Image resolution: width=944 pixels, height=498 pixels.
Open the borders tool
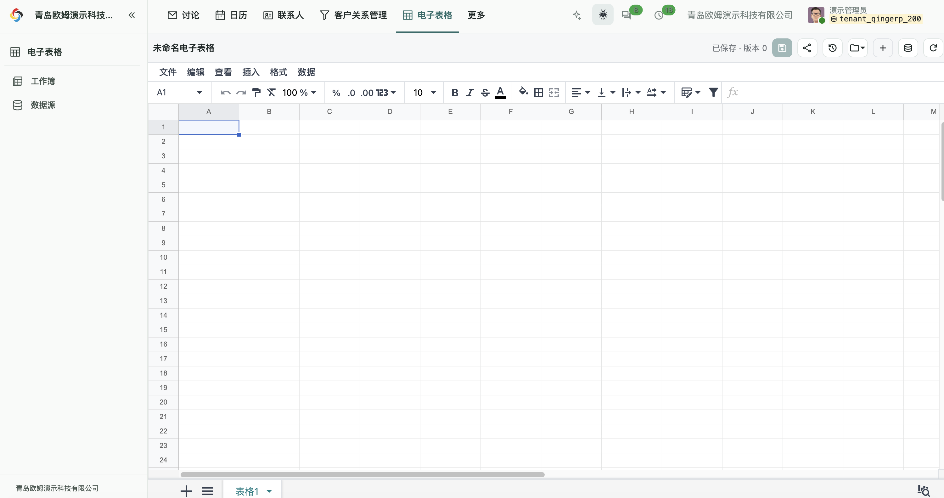click(x=539, y=93)
